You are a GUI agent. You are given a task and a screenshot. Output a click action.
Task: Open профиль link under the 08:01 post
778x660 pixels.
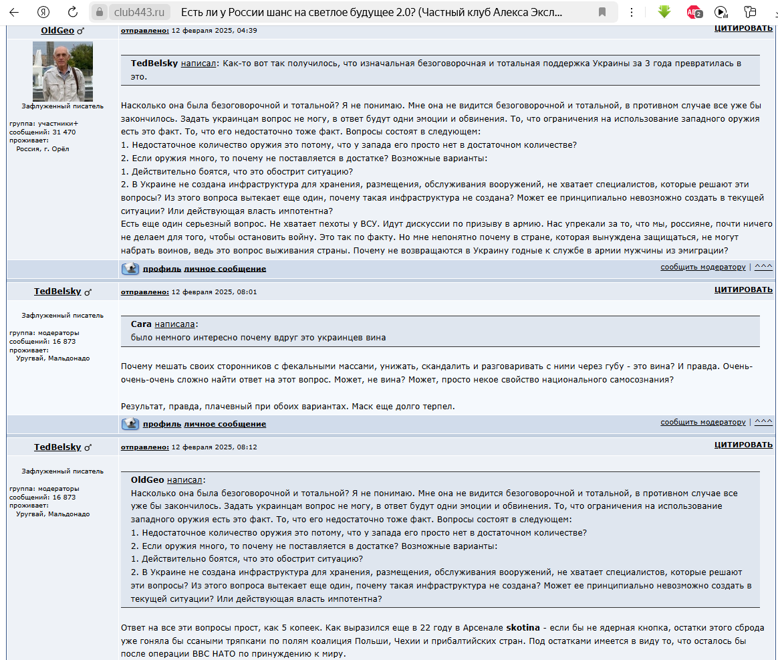[162, 424]
